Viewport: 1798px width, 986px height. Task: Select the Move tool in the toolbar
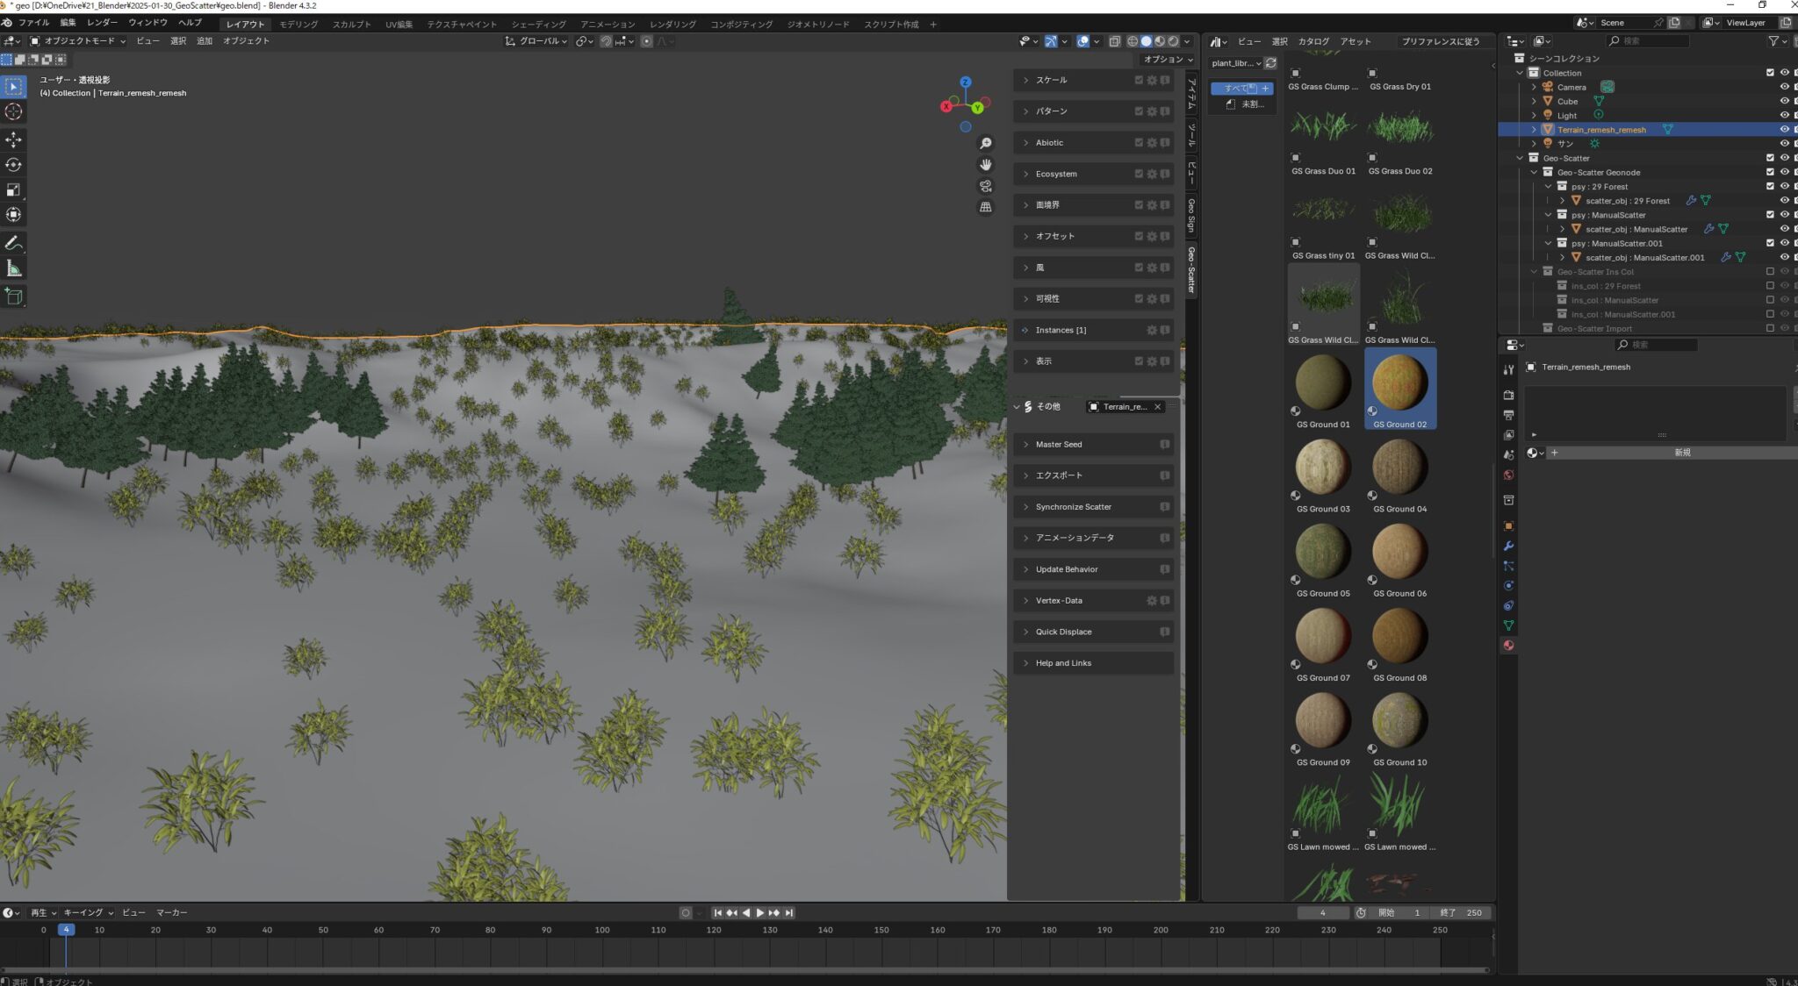coord(14,139)
